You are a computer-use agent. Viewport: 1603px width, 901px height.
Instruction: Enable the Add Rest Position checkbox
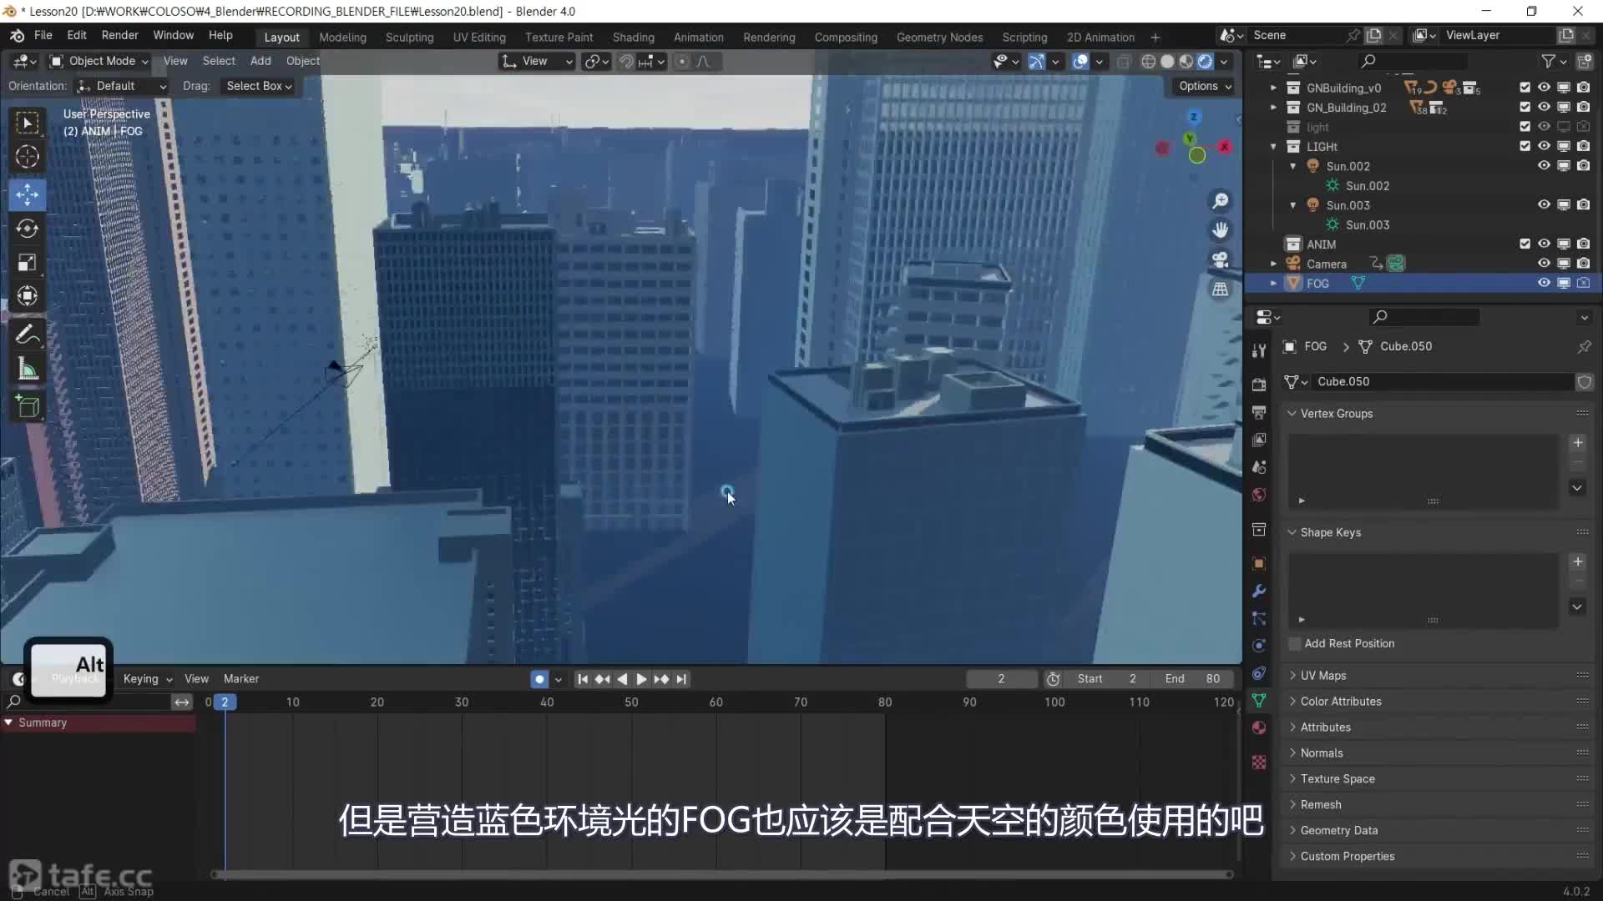click(x=1295, y=643)
